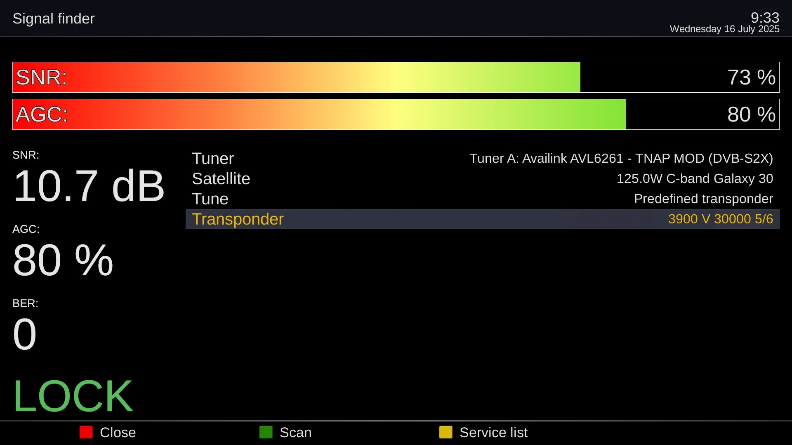Image resolution: width=792 pixels, height=445 pixels.
Task: Start the Scan from bottom bar label
Action: (x=296, y=433)
